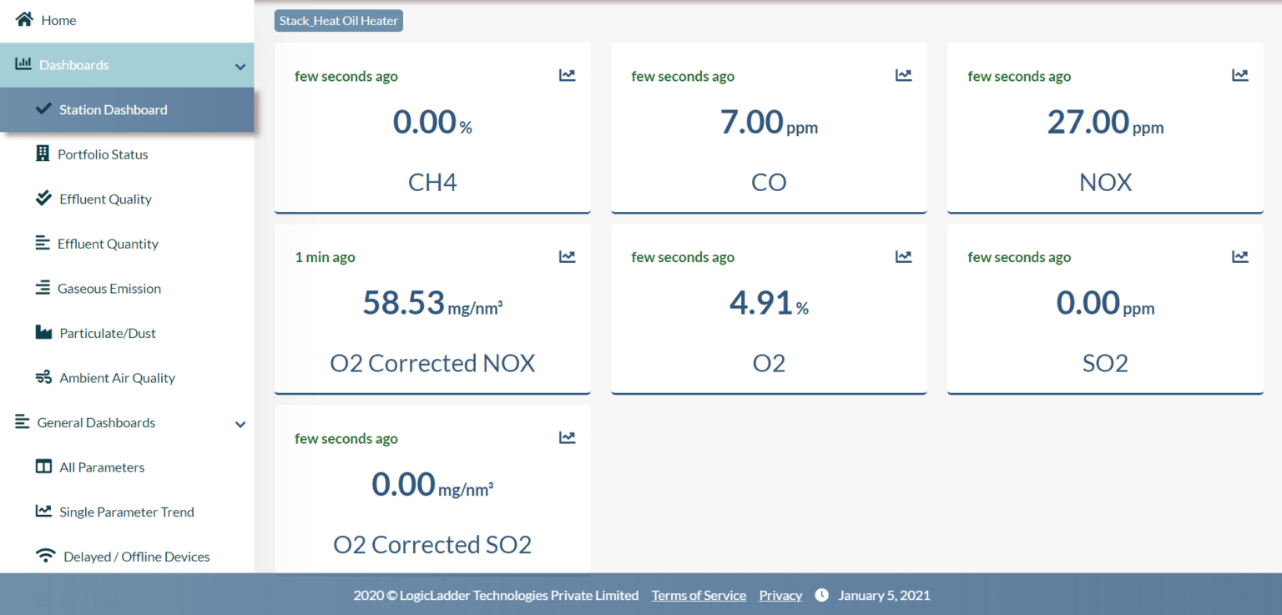Viewport: 1282px width, 615px height.
Task: Select the Home icon in the sidebar
Action: tap(23, 18)
